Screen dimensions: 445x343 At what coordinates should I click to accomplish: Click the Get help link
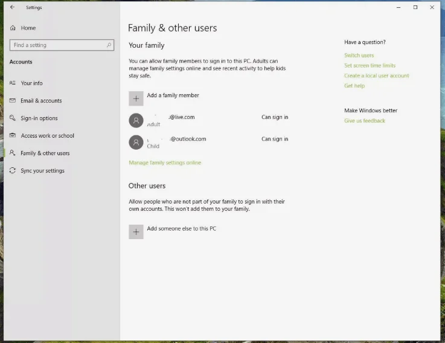tap(354, 86)
